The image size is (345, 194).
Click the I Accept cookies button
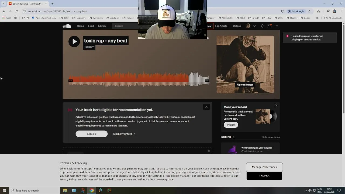264,176
